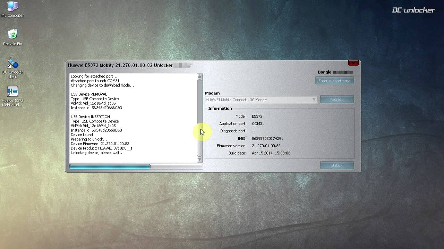Click the Application port value COM31
The height and width of the screenshot is (249, 444).
[x=258, y=124]
